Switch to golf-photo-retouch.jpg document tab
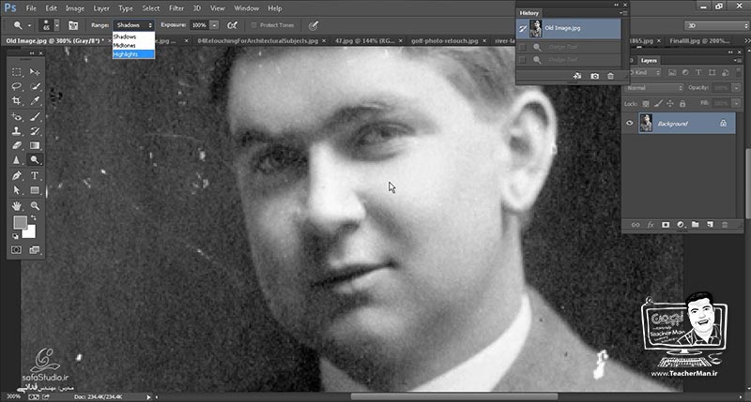 pos(444,41)
